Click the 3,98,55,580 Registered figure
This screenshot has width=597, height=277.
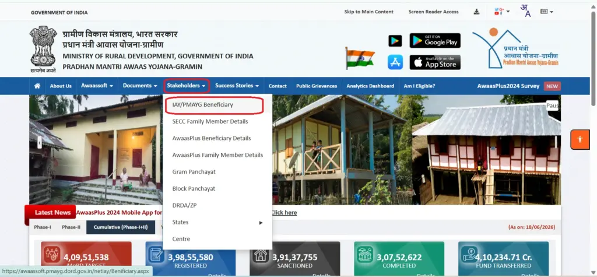pyautogui.click(x=191, y=258)
